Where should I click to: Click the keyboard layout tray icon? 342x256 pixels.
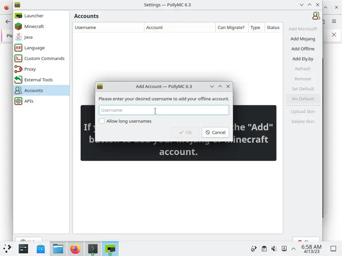(284, 249)
